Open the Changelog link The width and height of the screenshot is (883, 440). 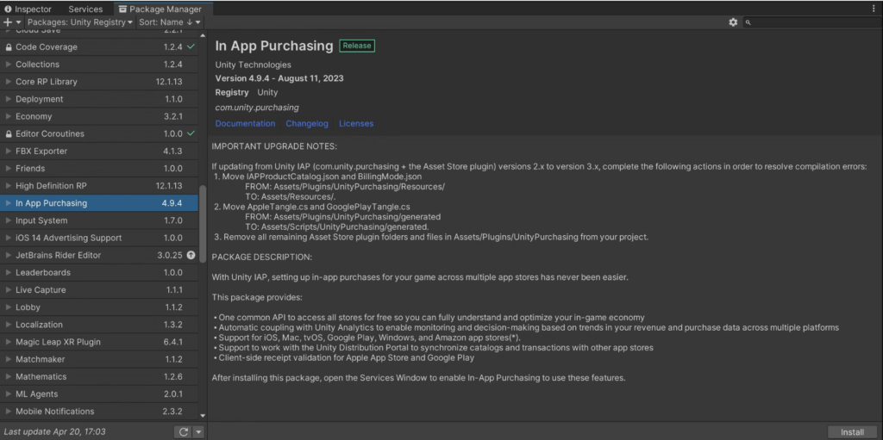coord(307,123)
